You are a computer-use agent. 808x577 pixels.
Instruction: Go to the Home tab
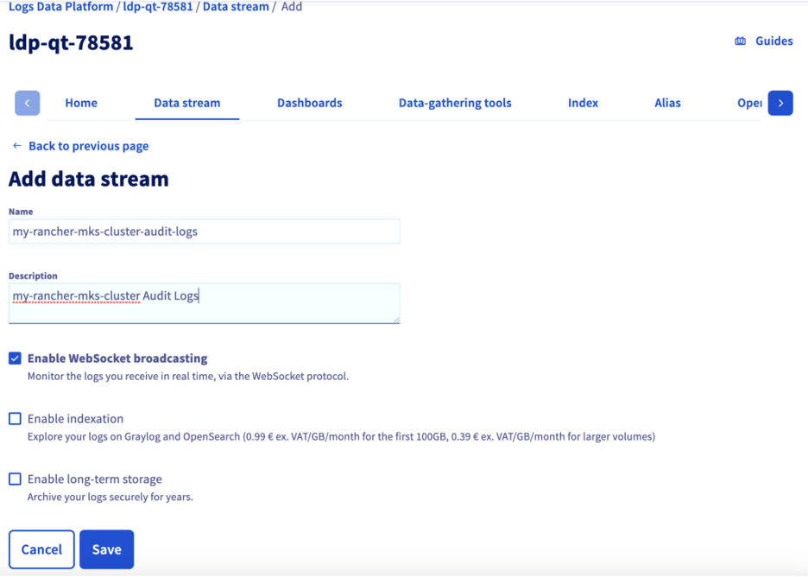[80, 102]
